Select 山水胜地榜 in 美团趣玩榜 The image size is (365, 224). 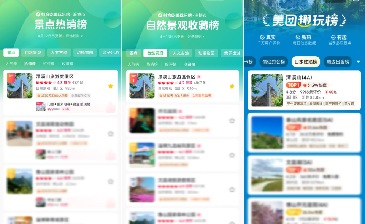coord(306,62)
